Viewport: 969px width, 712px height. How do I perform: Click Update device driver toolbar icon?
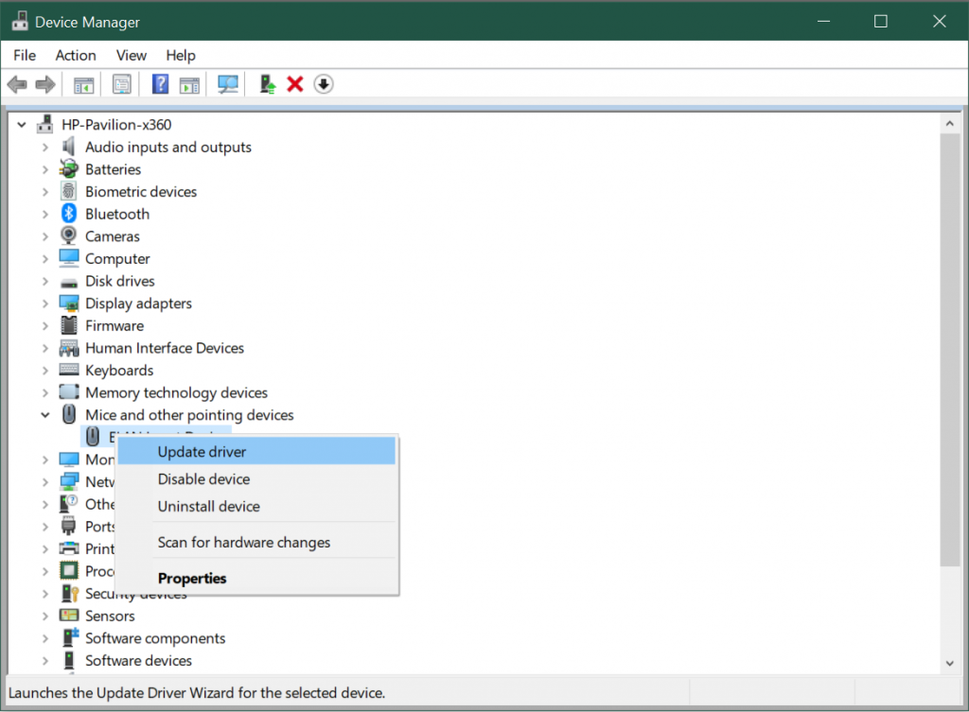(x=267, y=84)
